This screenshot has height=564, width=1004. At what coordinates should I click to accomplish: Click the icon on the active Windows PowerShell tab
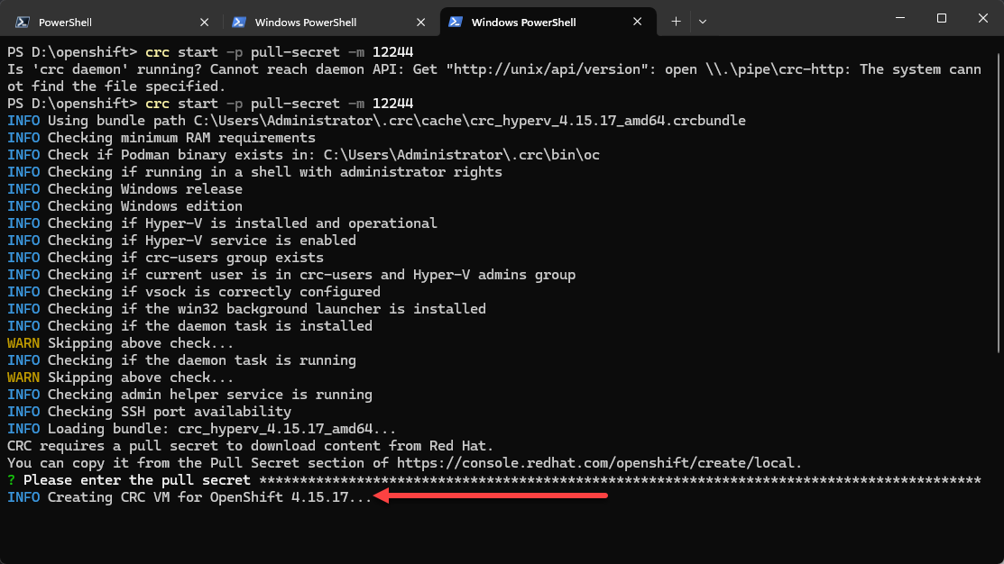click(456, 22)
